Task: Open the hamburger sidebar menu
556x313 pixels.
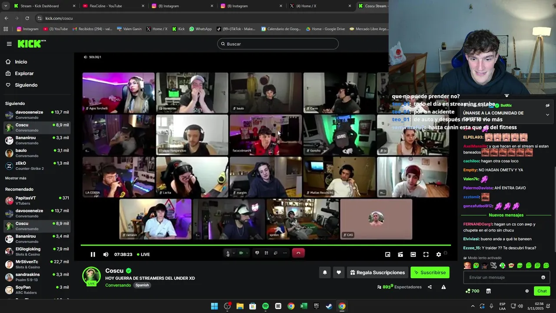Action: point(9,44)
